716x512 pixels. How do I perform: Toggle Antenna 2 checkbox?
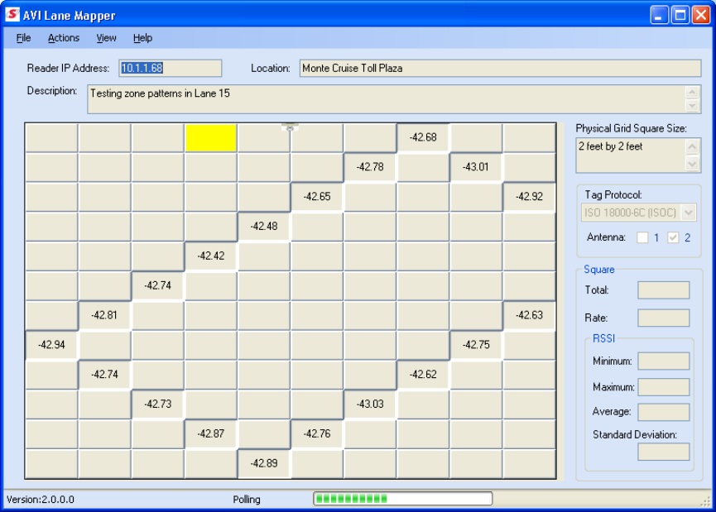tap(673, 237)
